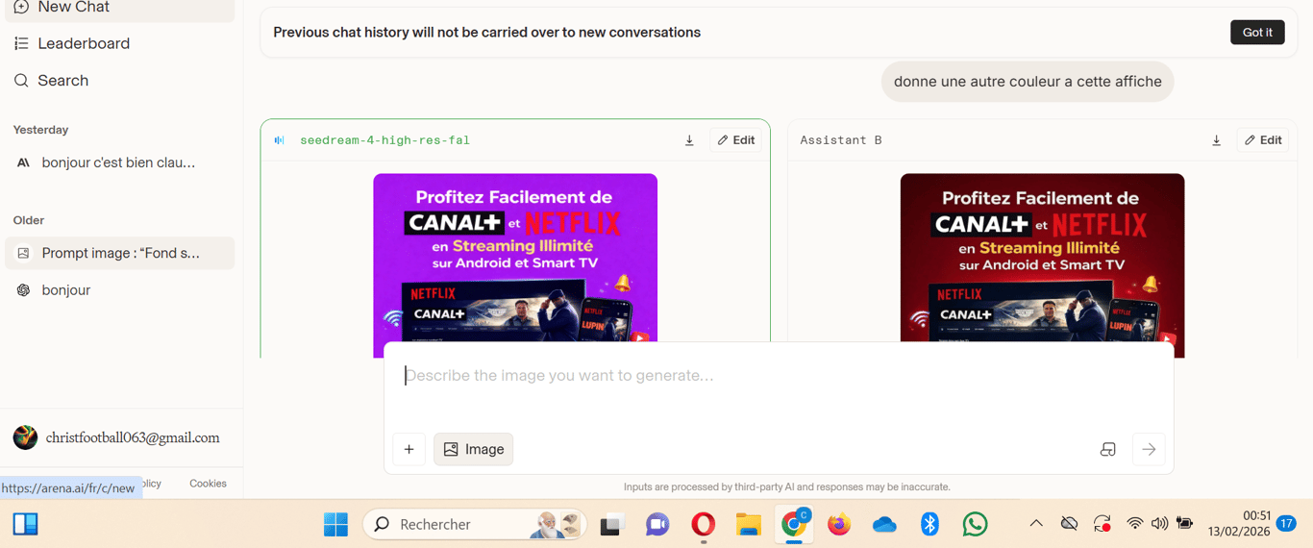Open WhatsApp from taskbar

[x=975, y=524]
